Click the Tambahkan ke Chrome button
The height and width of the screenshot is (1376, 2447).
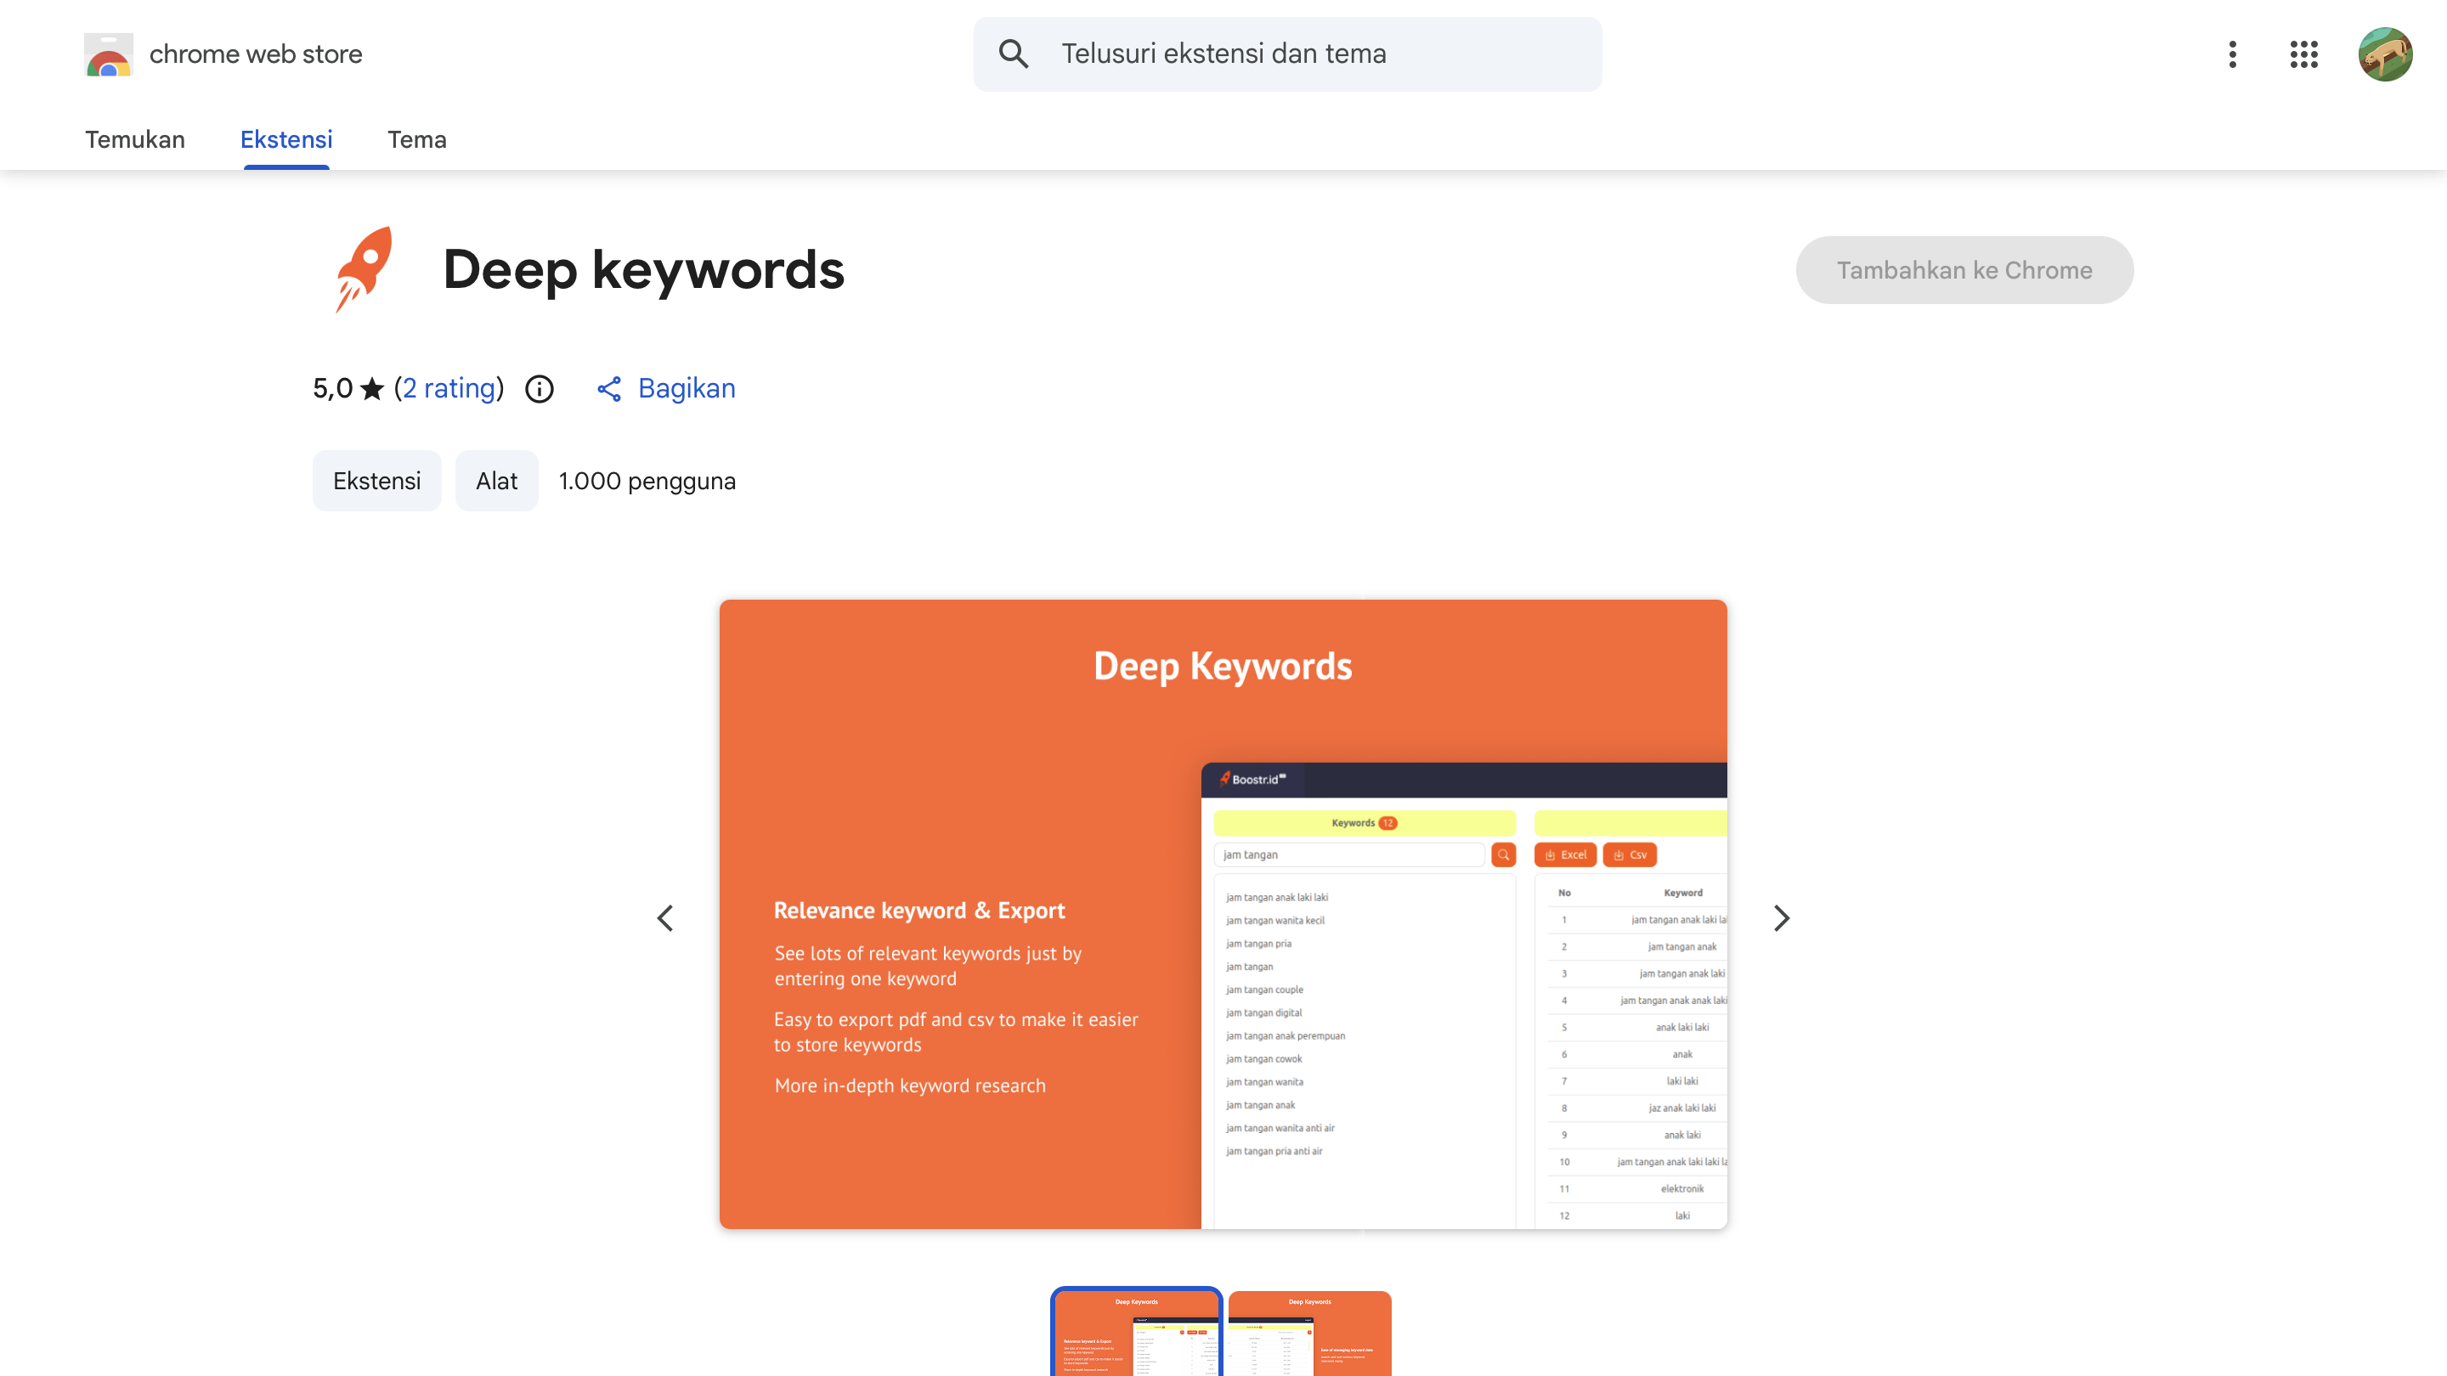click(1964, 270)
